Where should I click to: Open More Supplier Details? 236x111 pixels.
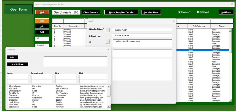point(121,12)
